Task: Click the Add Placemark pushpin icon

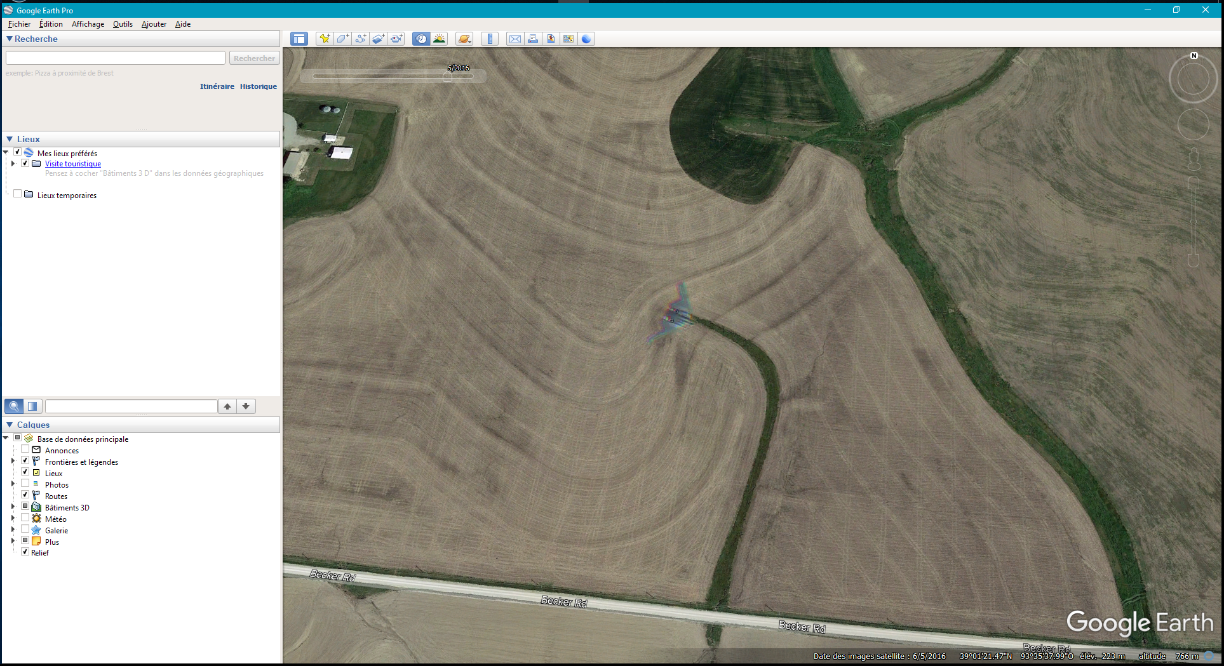Action: [325, 39]
